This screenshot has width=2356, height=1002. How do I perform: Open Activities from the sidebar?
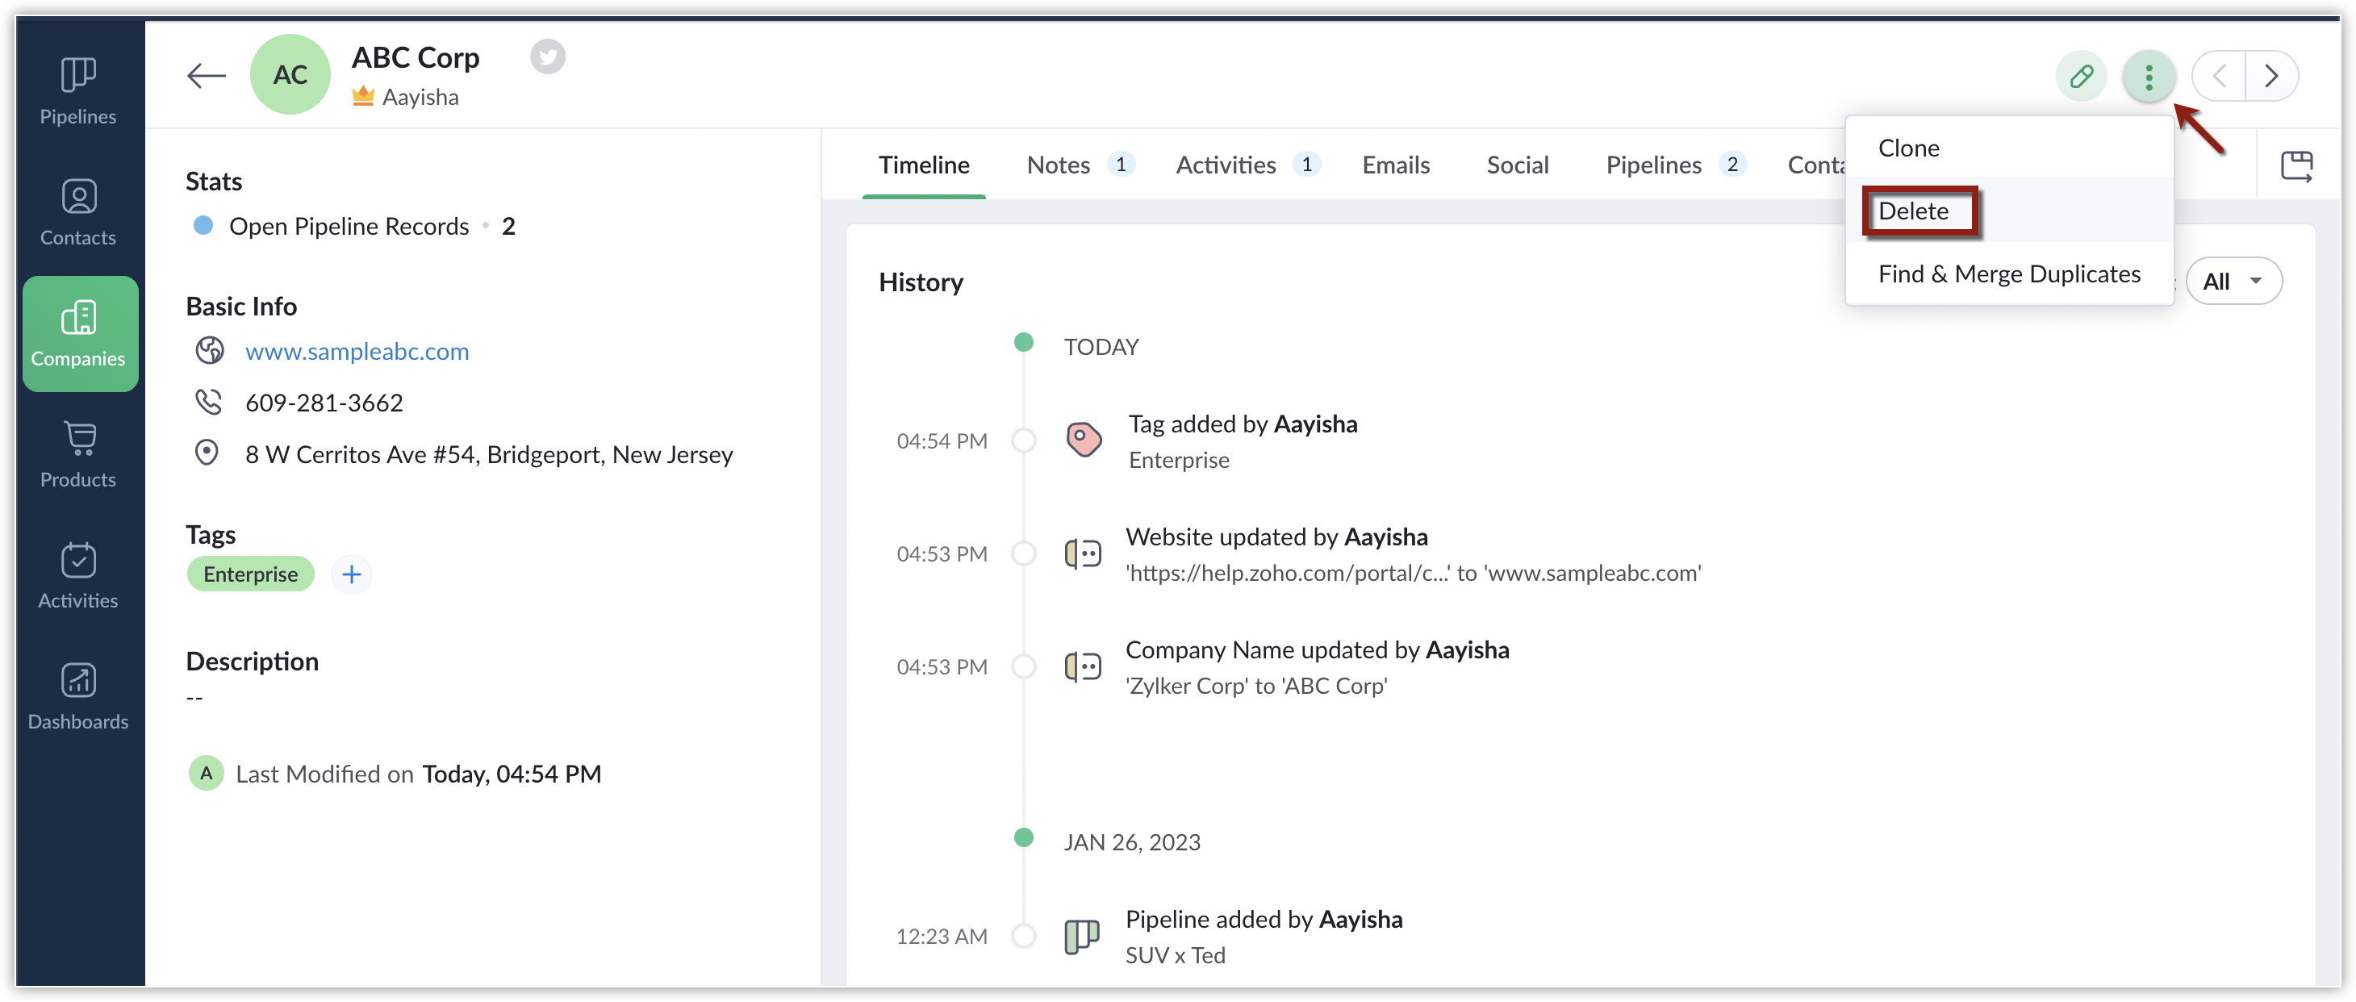pos(78,576)
